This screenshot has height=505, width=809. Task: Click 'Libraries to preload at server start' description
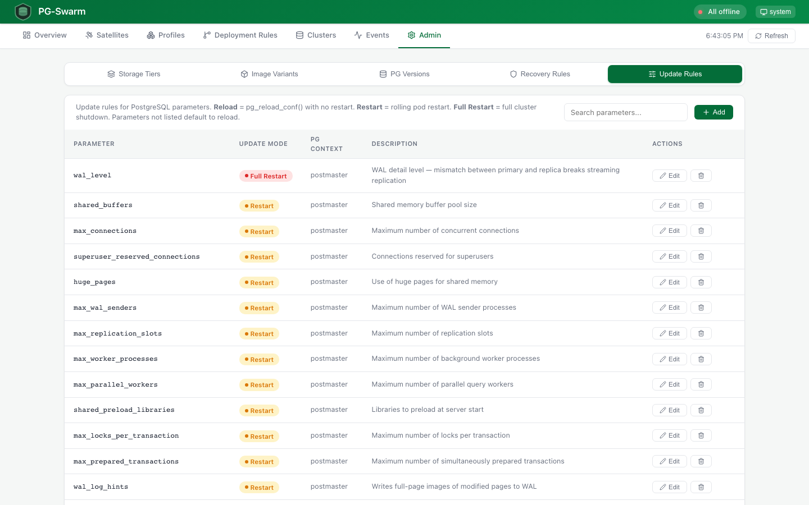click(428, 410)
